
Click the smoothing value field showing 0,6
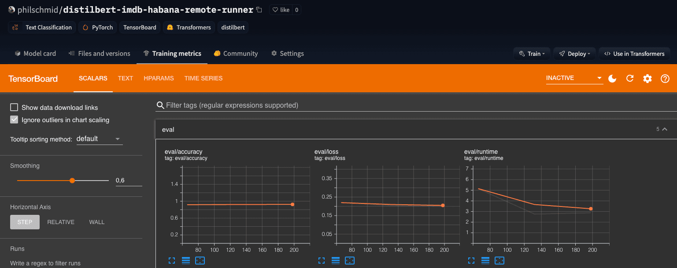[129, 180]
